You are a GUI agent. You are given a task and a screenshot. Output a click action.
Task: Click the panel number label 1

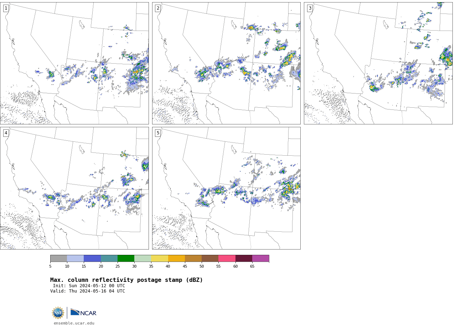(x=6, y=8)
